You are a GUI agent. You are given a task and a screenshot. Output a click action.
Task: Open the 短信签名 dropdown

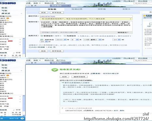pos(123,32)
